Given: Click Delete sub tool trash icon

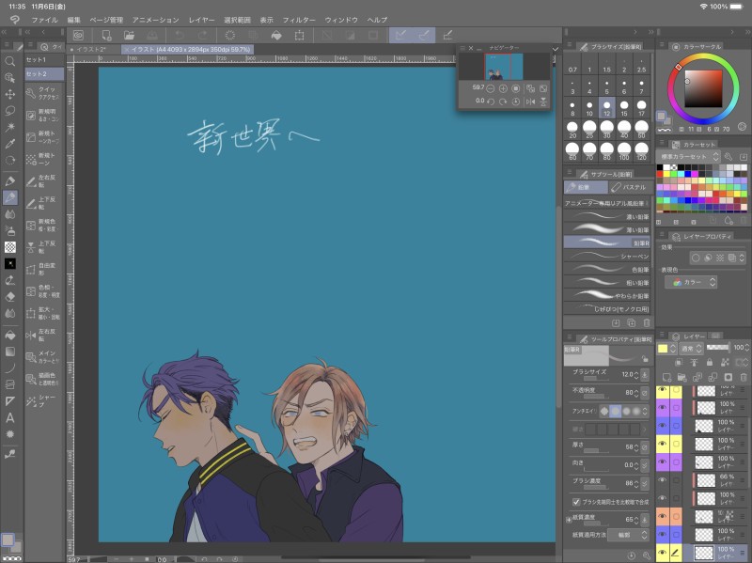Looking at the screenshot, I should click(x=647, y=322).
